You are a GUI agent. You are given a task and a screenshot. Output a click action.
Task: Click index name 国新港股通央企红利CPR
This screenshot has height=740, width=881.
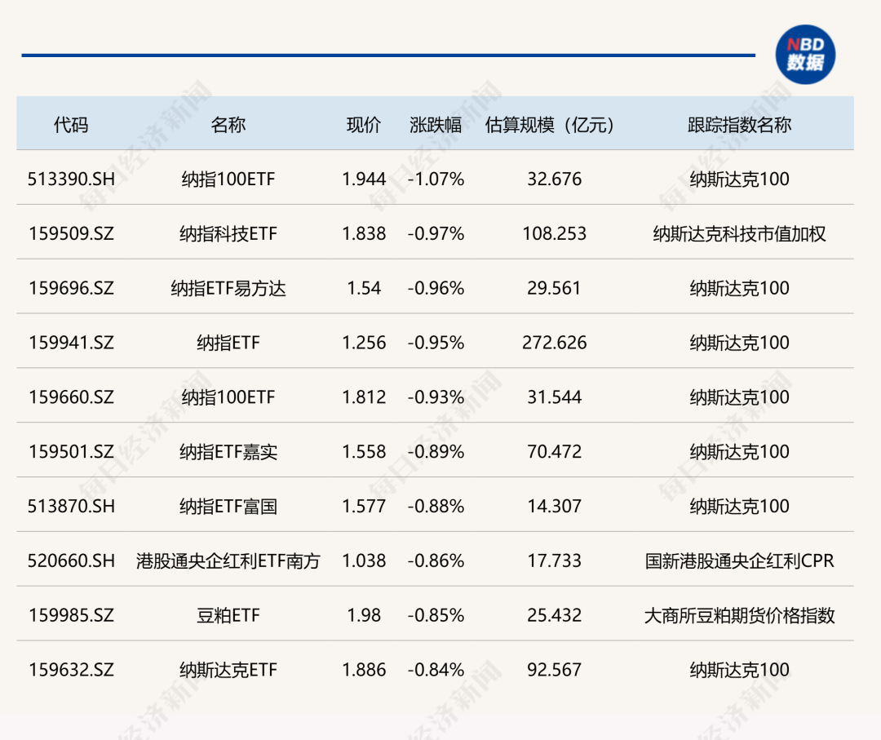739,561
